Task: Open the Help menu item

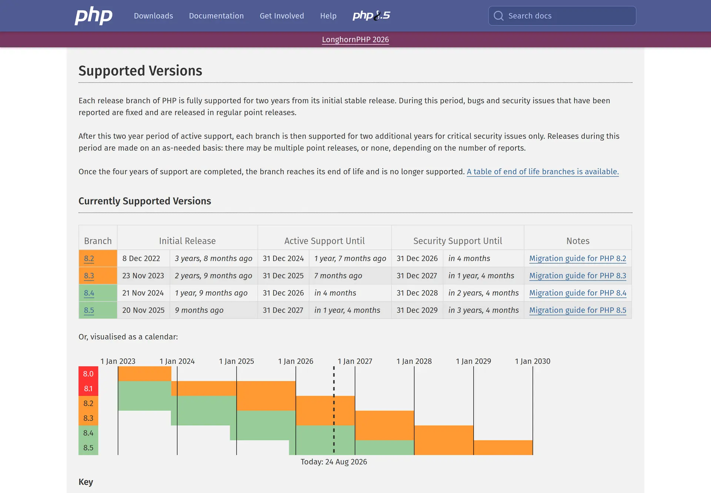Action: tap(328, 16)
